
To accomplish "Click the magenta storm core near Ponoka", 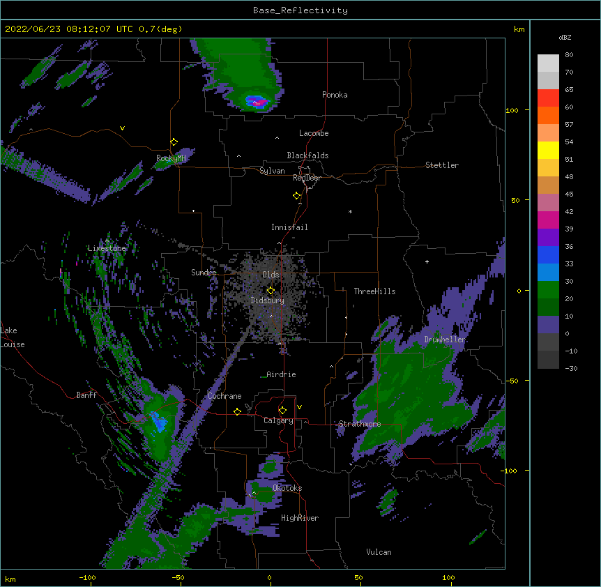I will coord(259,102).
